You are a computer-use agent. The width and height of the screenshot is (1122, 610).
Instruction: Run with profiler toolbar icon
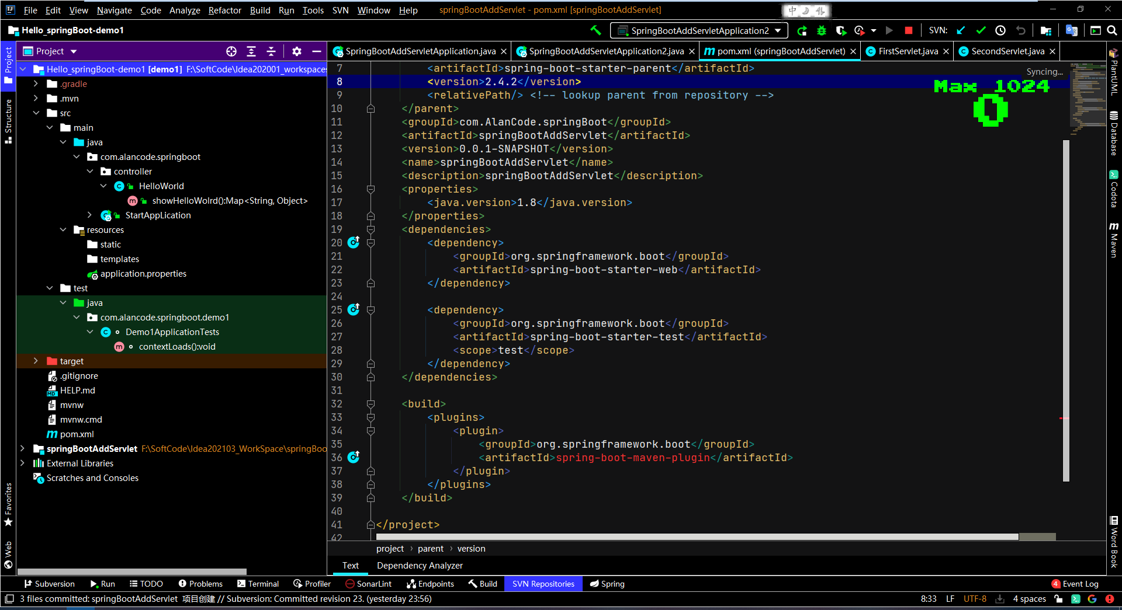pyautogui.click(x=860, y=30)
